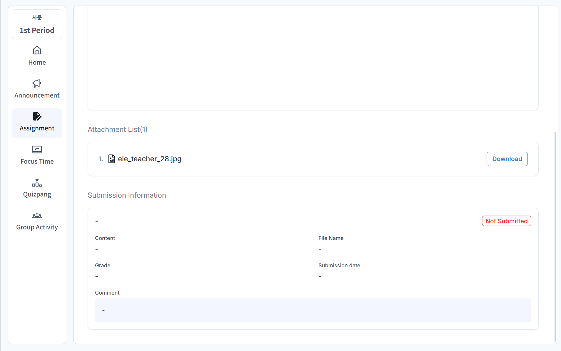Switch to Focus Time menu label

[x=37, y=162]
